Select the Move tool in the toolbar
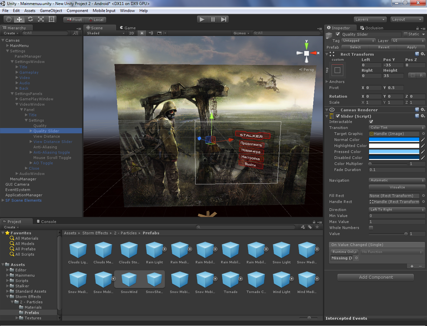The width and height of the screenshot is (427, 326). coord(19,19)
